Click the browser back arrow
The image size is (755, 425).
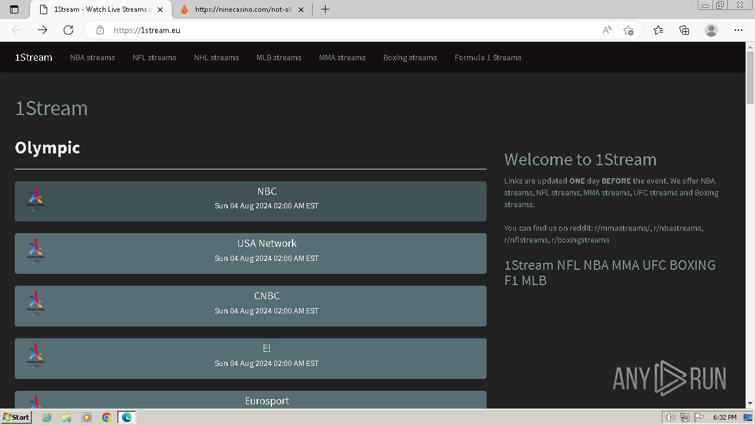[17, 30]
